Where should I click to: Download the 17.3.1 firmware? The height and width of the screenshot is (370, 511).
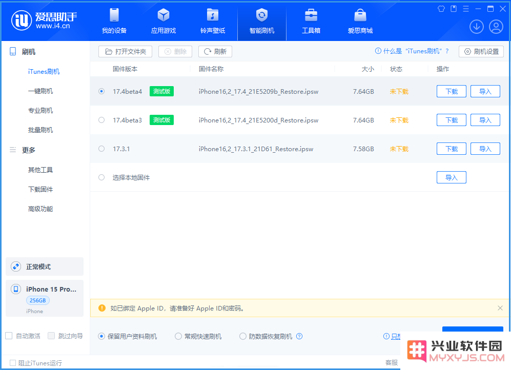point(452,149)
